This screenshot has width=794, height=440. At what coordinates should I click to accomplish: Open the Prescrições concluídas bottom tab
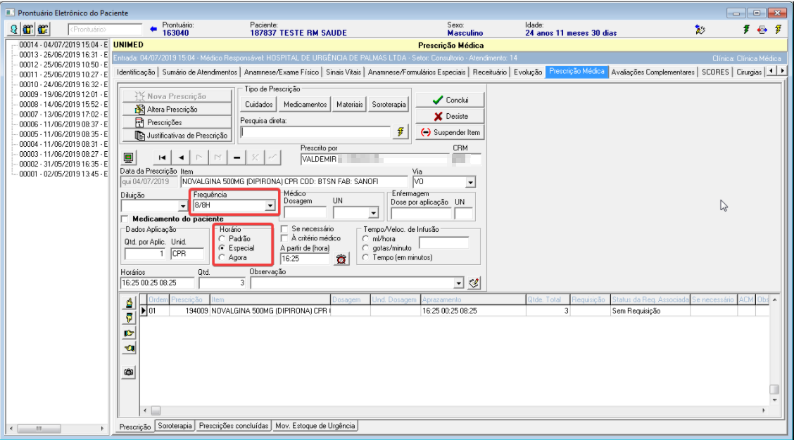click(x=234, y=426)
